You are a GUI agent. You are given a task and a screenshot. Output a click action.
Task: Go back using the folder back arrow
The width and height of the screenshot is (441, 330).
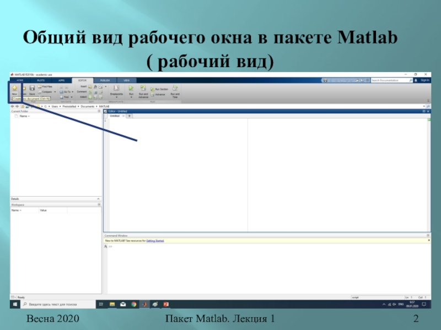point(12,106)
